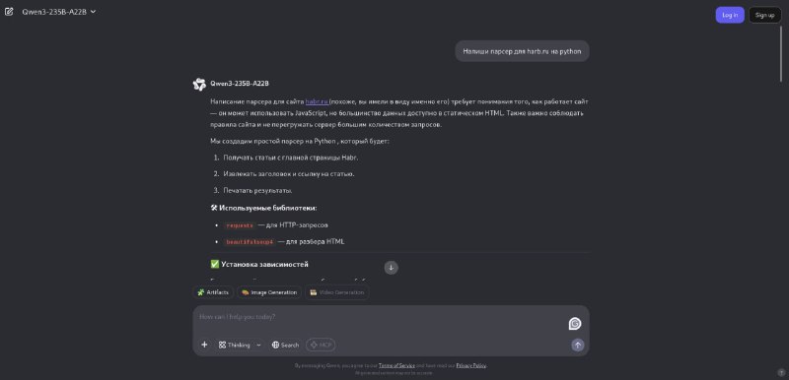Send the message with the arrow-up icon
This screenshot has width=789, height=380.
coord(578,345)
